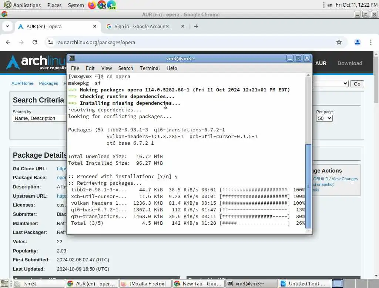The height and width of the screenshot is (288, 379).
Task: Switch to Untitled 1.odt taskbar window
Action: tap(305, 284)
